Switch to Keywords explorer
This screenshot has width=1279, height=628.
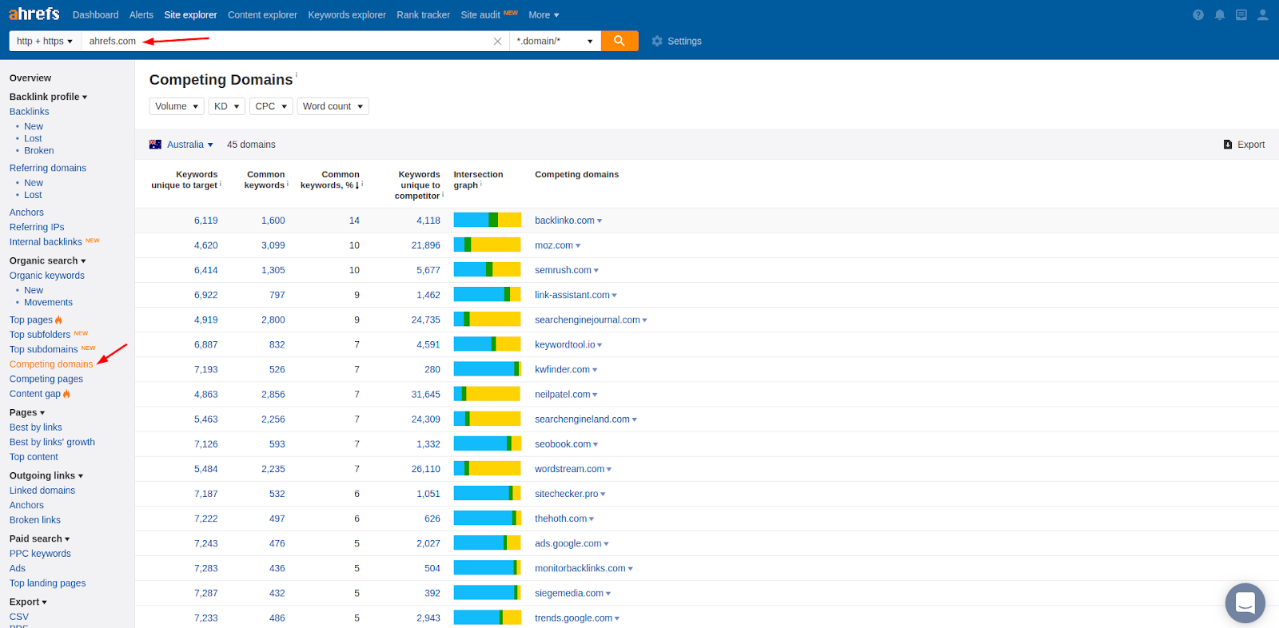click(x=347, y=14)
